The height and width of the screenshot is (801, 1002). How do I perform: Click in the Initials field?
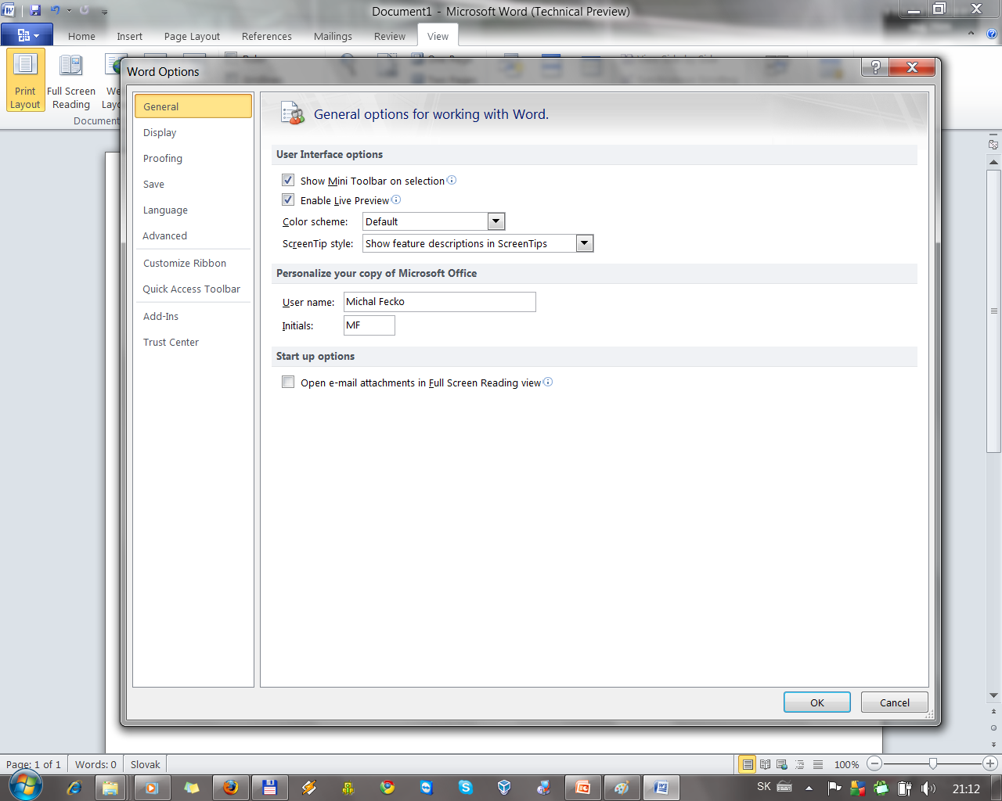pos(369,325)
